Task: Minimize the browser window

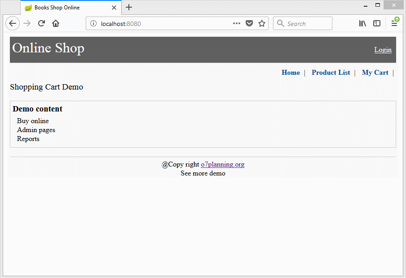Action: 365,6
